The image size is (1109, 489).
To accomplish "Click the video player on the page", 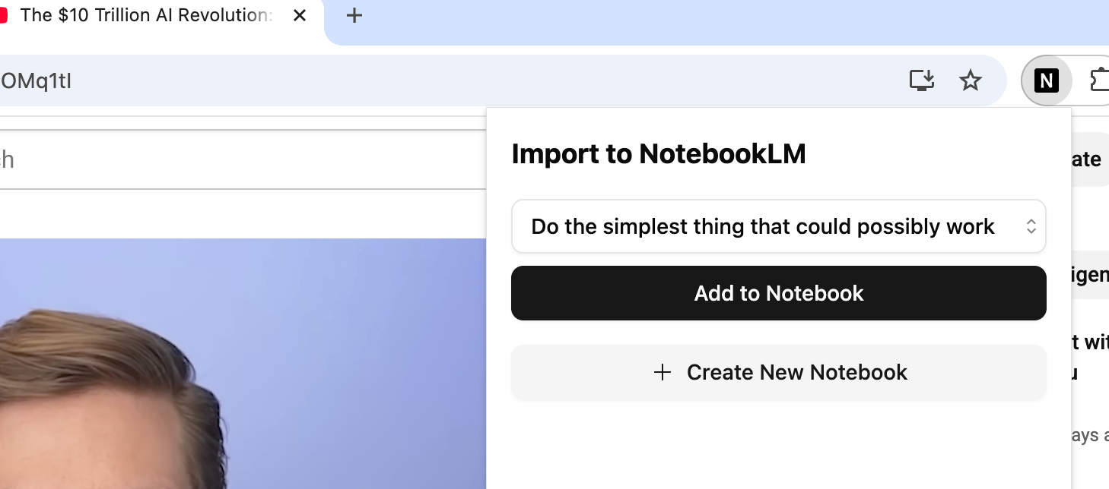I will click(243, 364).
